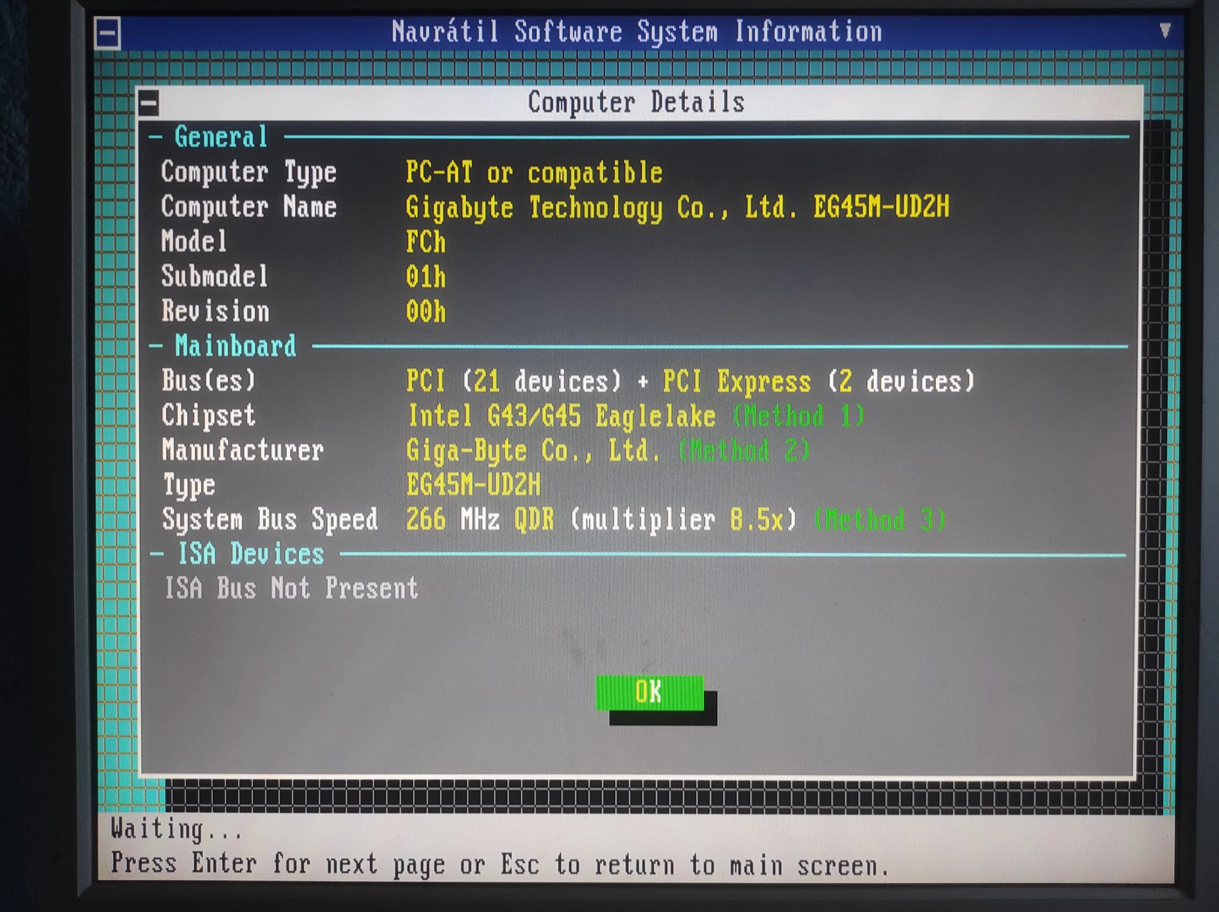This screenshot has height=912, width=1219.
Task: Select the Computer Name value with Gigabyte Technology
Action: [x=677, y=207]
